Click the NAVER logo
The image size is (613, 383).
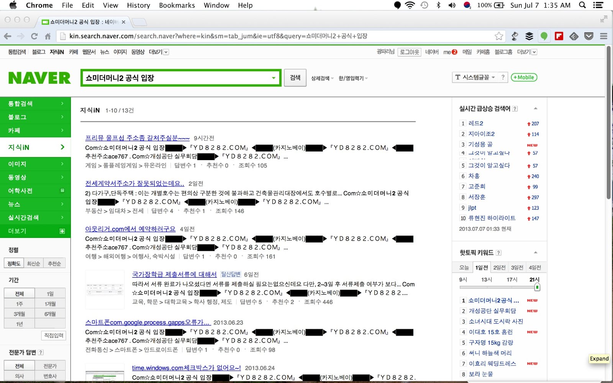coord(39,78)
